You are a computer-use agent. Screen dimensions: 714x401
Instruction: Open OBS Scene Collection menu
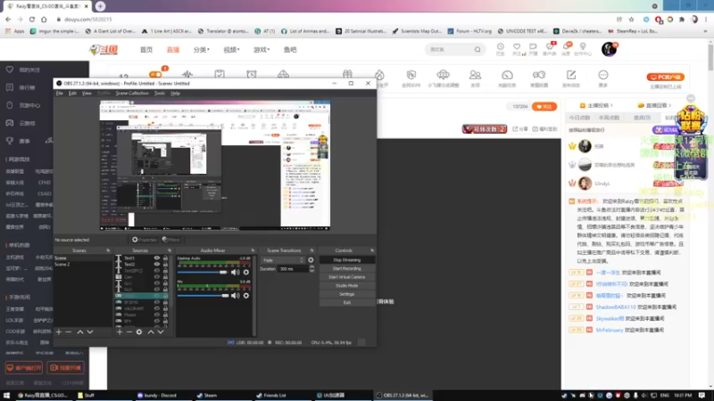coord(132,94)
